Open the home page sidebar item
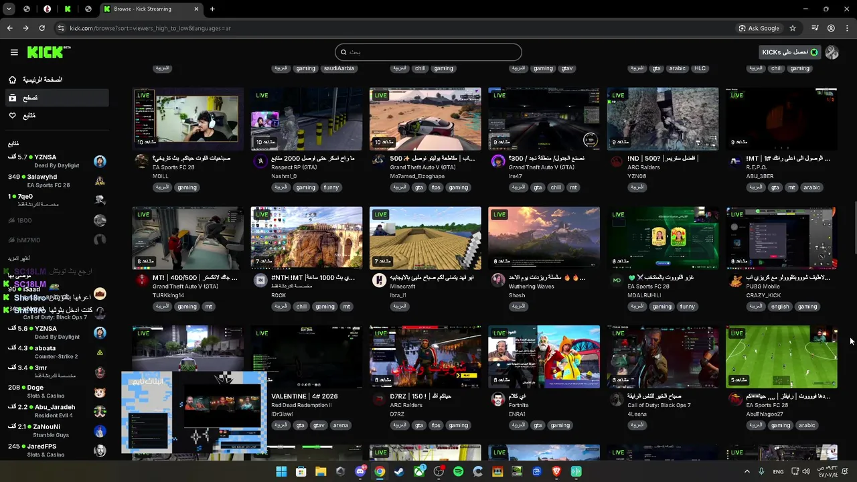Viewport: 857px width, 482px height. pyautogui.click(x=56, y=80)
